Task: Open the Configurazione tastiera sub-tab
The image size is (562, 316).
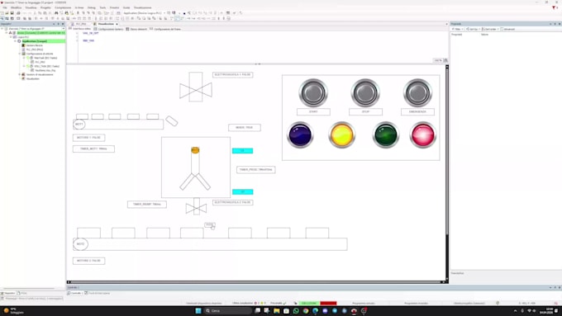Action: point(108,29)
